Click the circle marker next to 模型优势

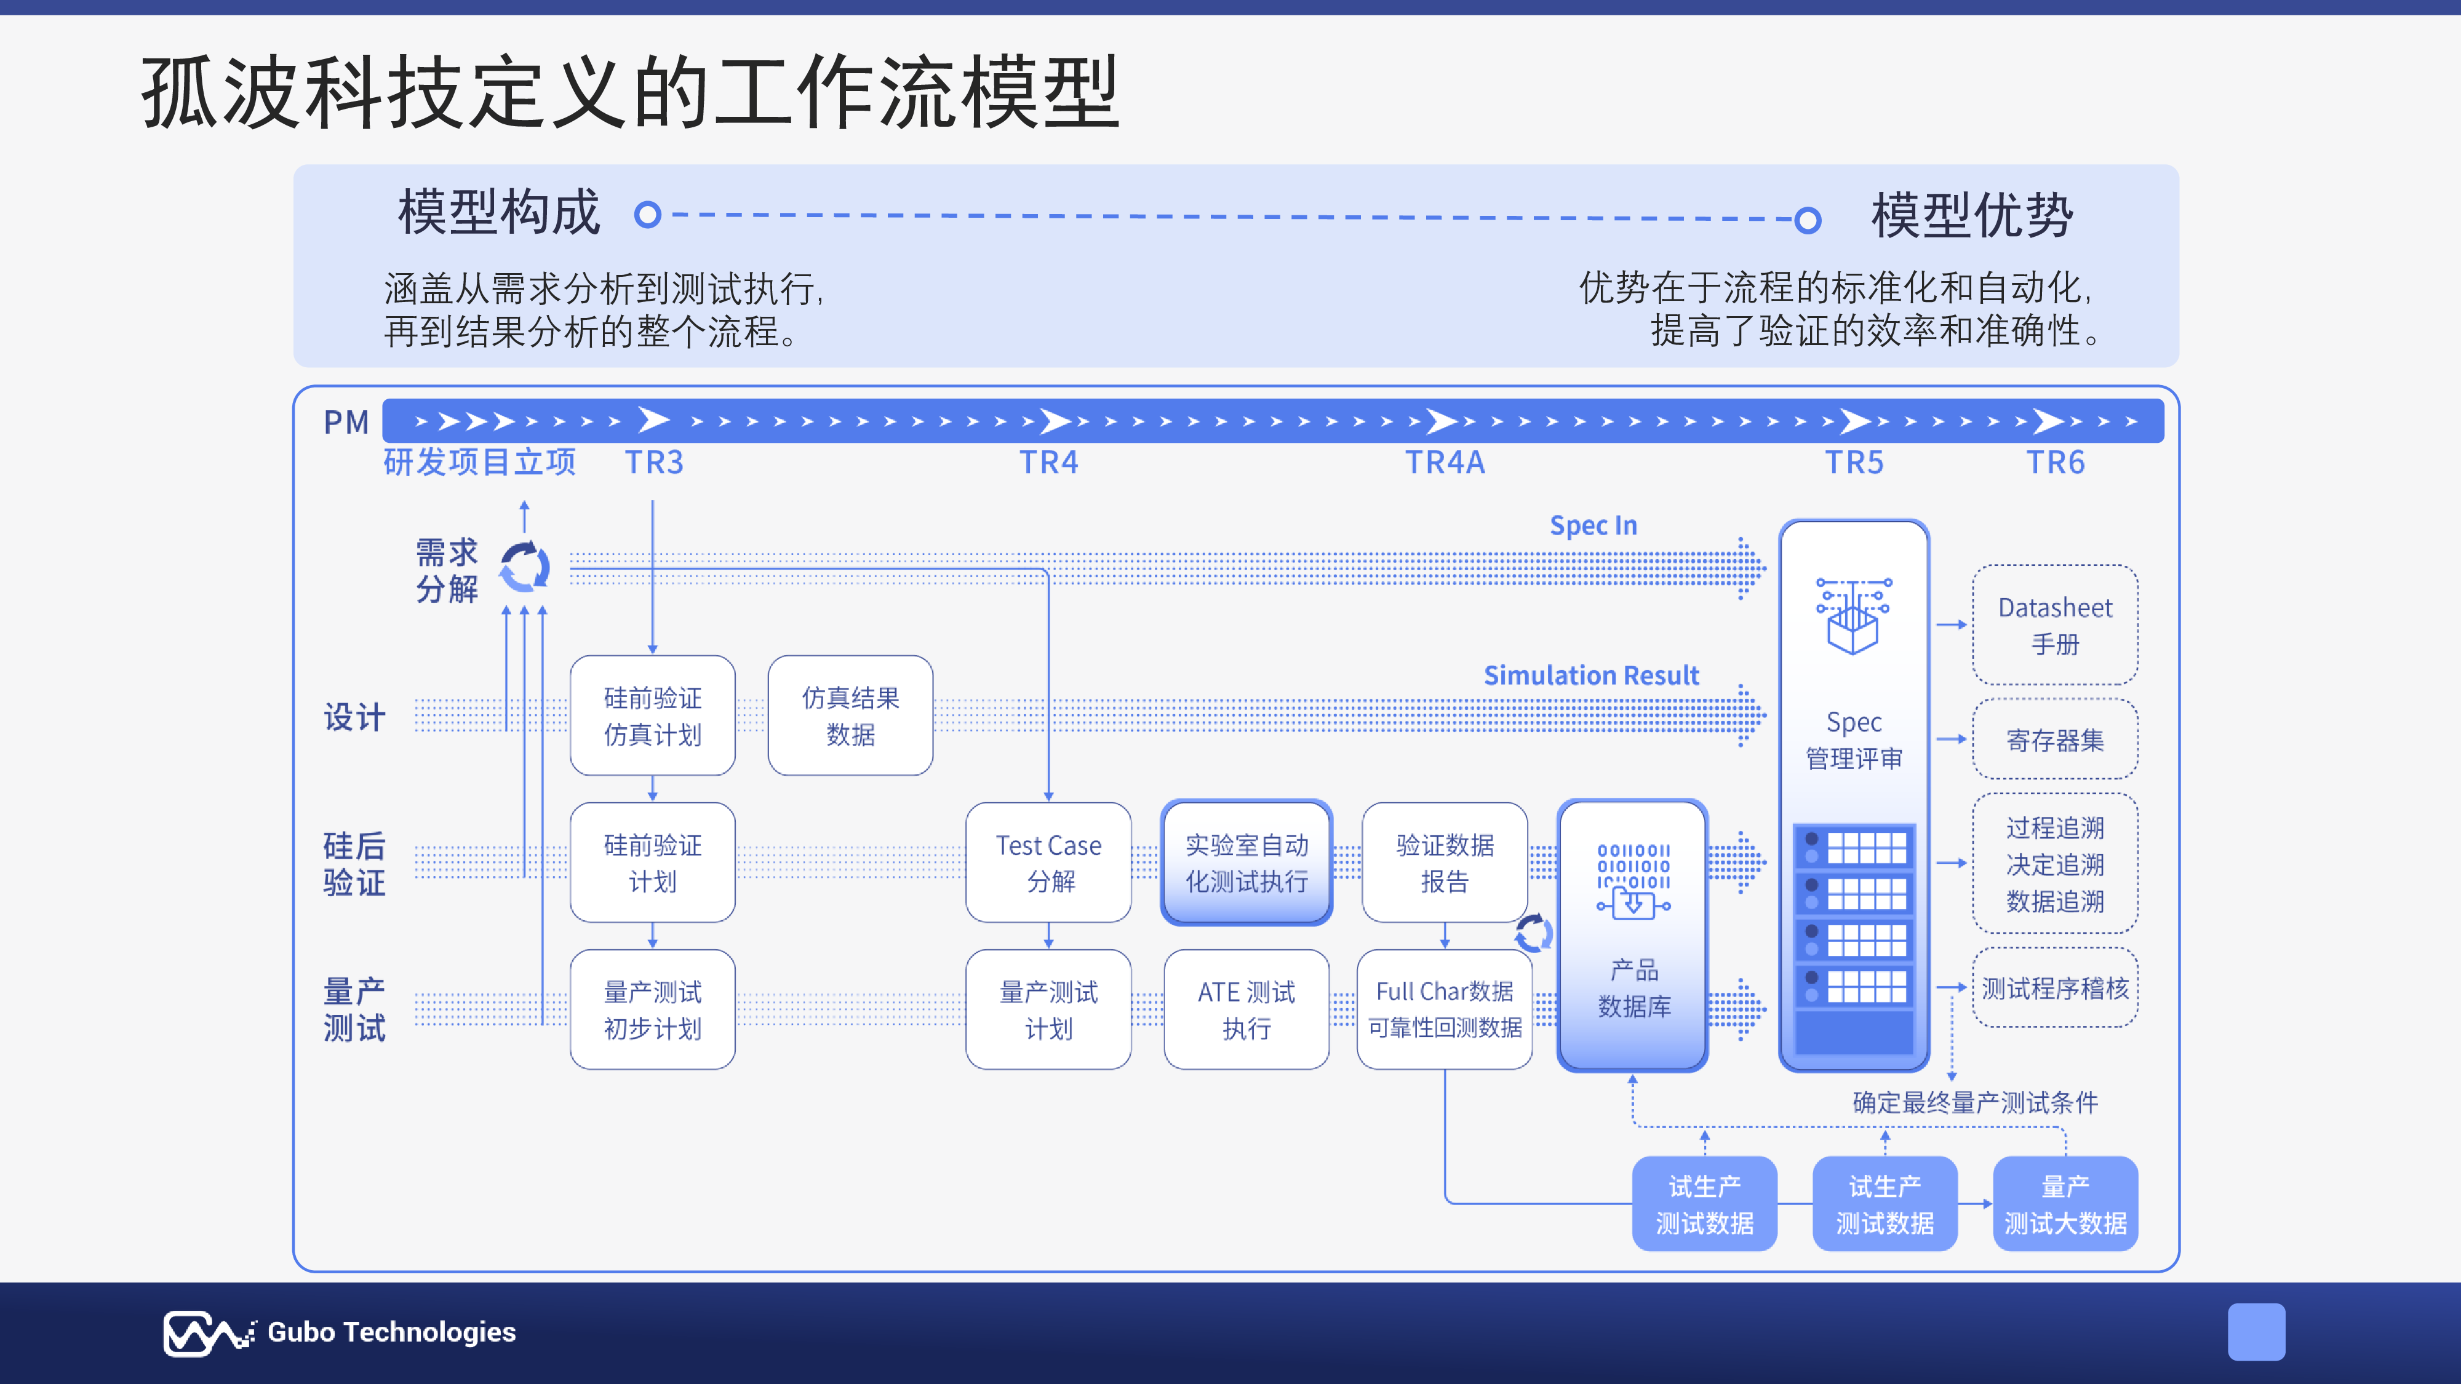pyautogui.click(x=1808, y=221)
